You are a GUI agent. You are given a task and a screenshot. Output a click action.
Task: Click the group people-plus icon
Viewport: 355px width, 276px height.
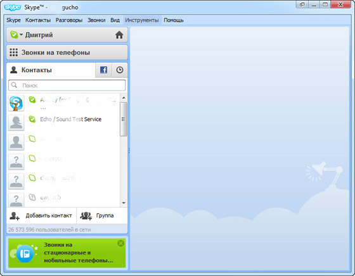pos(86,216)
